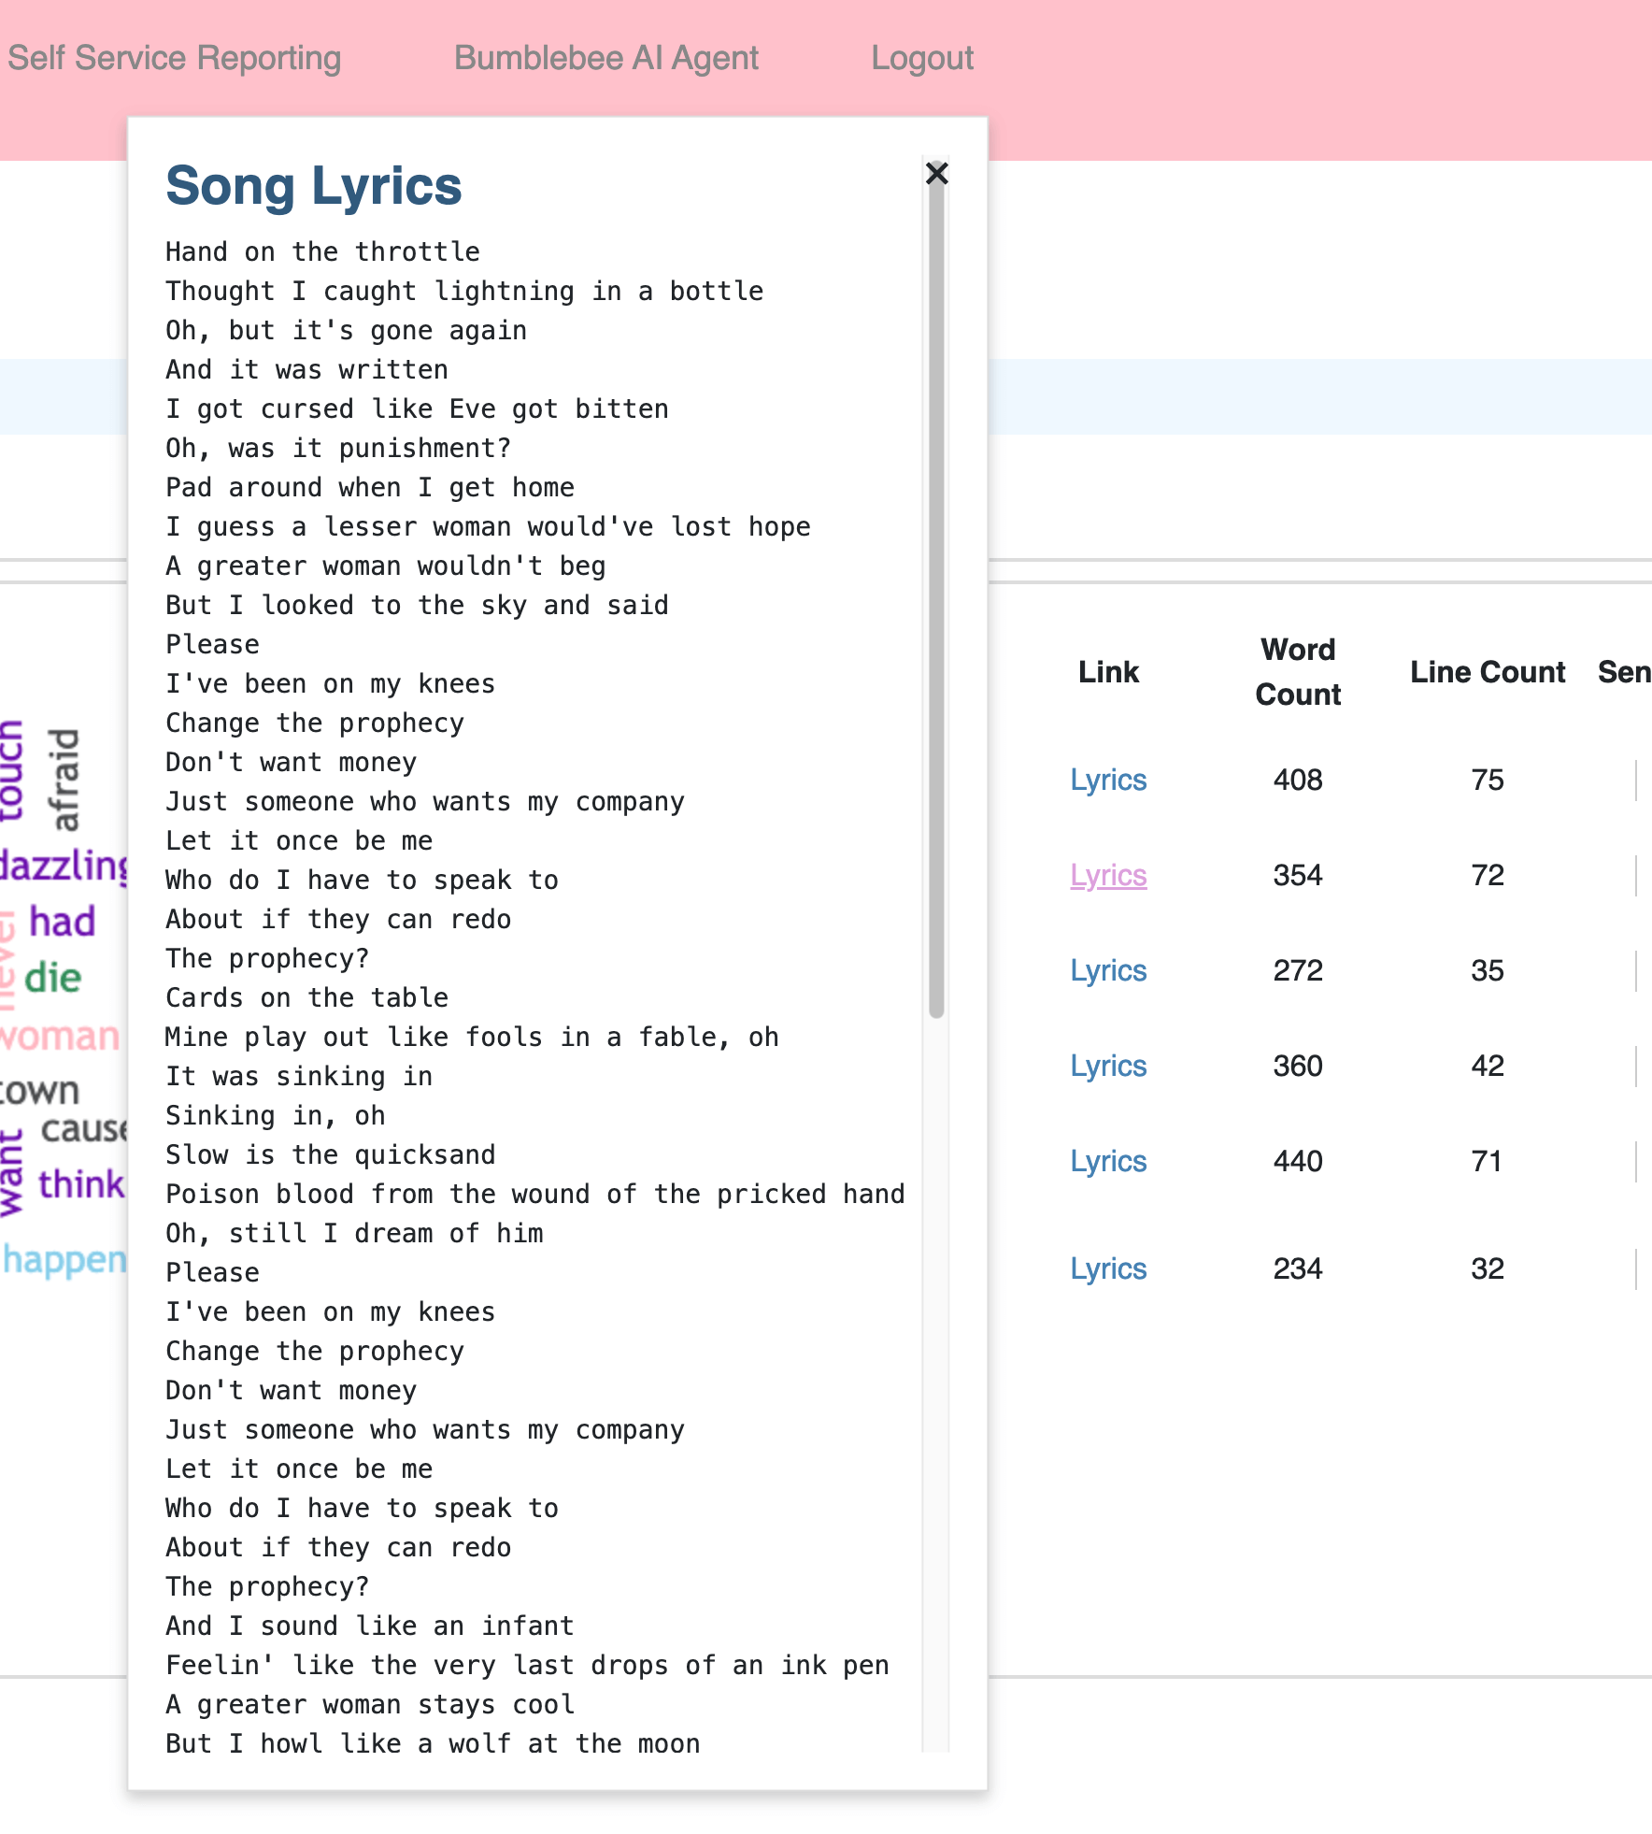Screen dimensions: 1652x1834
Task: Click line 'A greater woman stays cool'
Action: point(370,1704)
